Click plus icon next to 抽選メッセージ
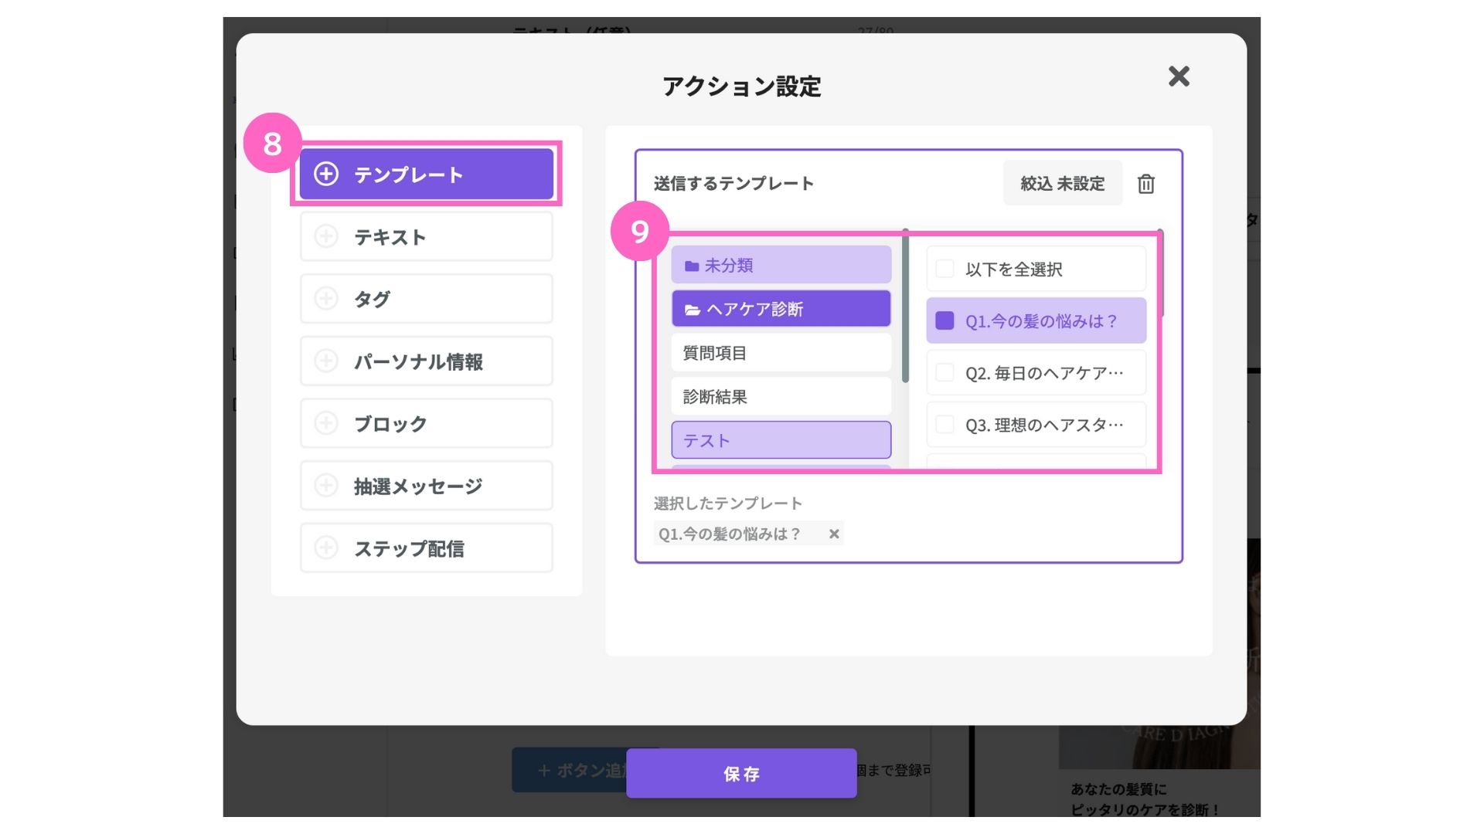The width and height of the screenshot is (1484, 834). pyautogui.click(x=326, y=486)
